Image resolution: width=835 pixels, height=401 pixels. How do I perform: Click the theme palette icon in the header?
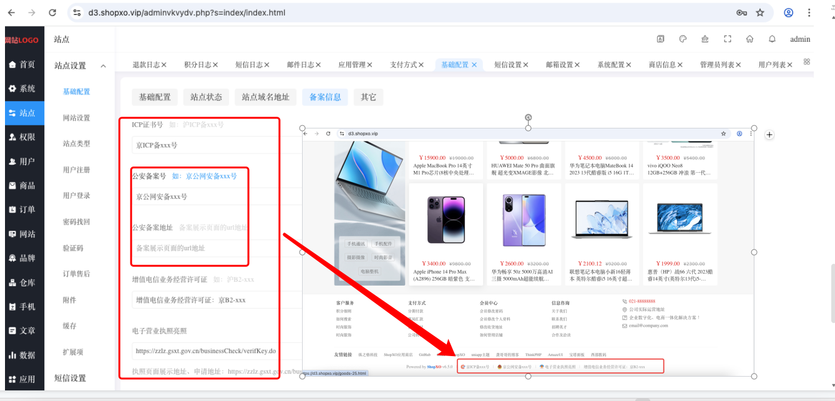(683, 39)
